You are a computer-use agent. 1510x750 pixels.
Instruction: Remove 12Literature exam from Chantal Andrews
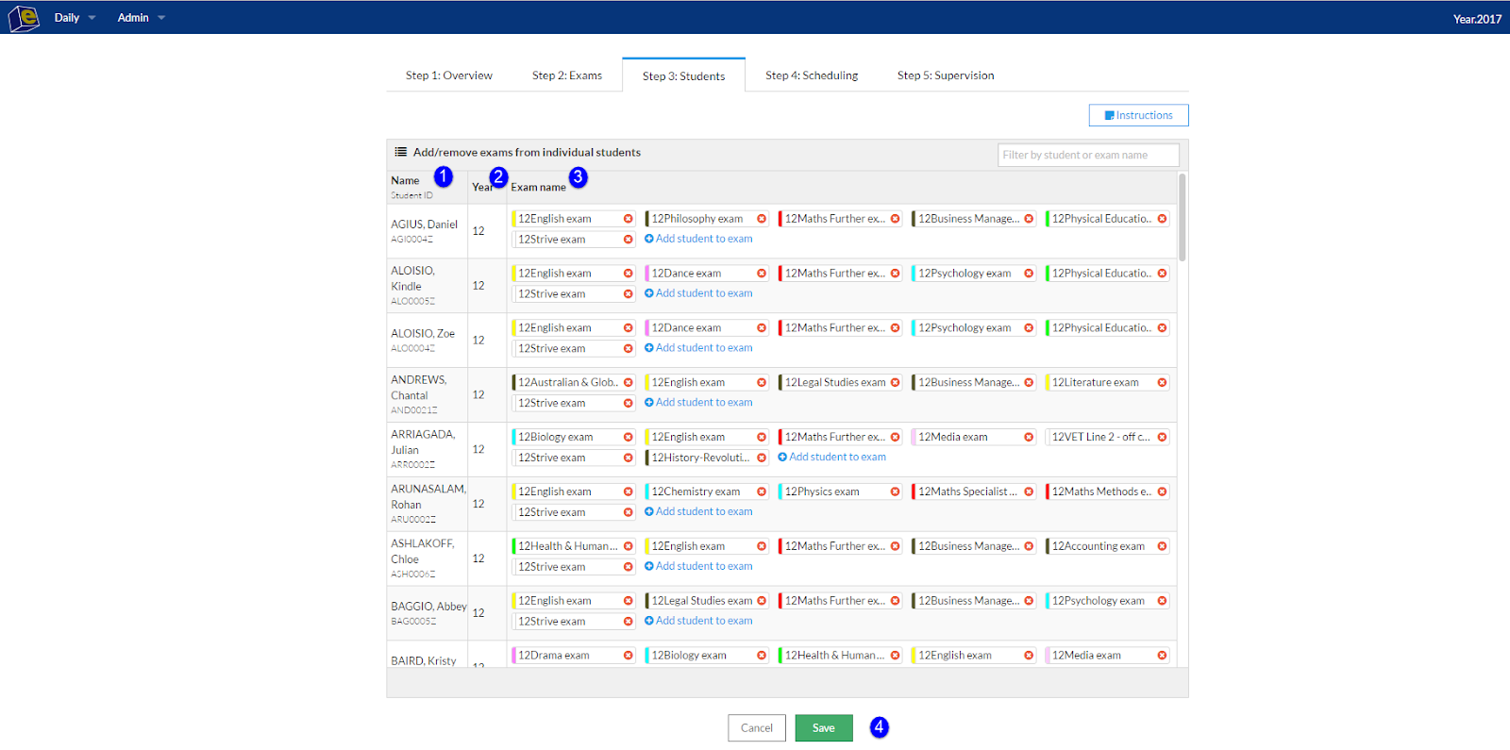point(1162,383)
